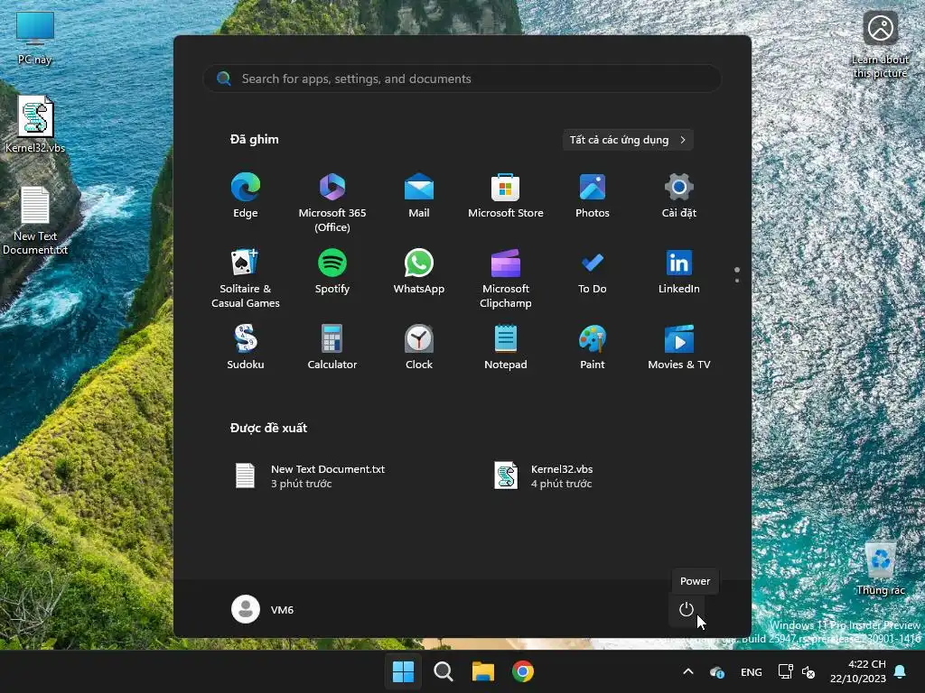Click the Power button
925x693 pixels.
click(687, 609)
